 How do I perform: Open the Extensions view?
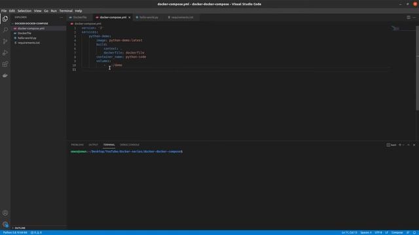click(x=5, y=64)
